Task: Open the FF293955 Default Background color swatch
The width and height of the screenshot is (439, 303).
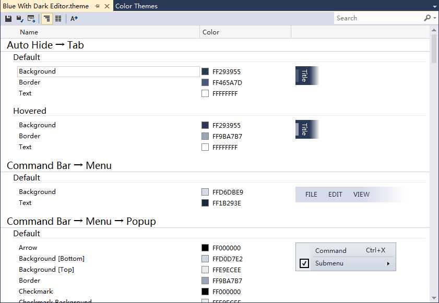Action: tap(205, 71)
